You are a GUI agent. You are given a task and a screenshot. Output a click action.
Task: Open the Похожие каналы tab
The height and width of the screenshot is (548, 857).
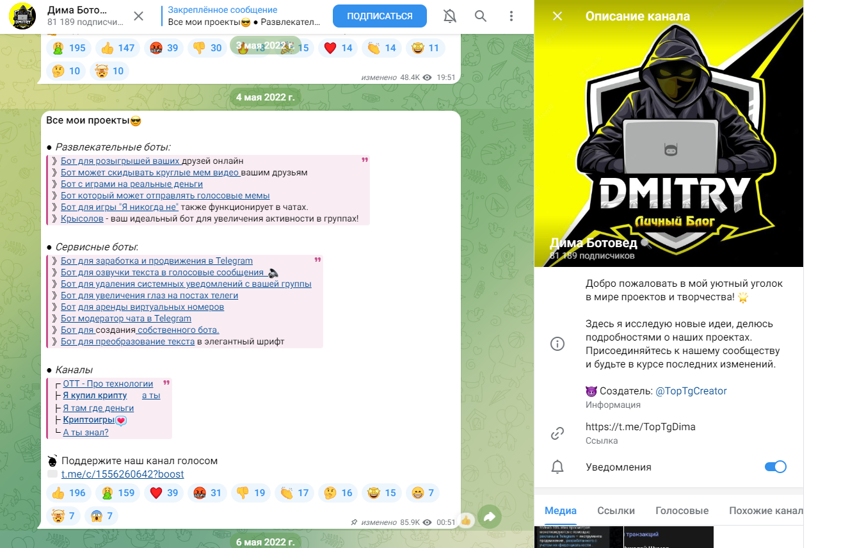pos(765,511)
